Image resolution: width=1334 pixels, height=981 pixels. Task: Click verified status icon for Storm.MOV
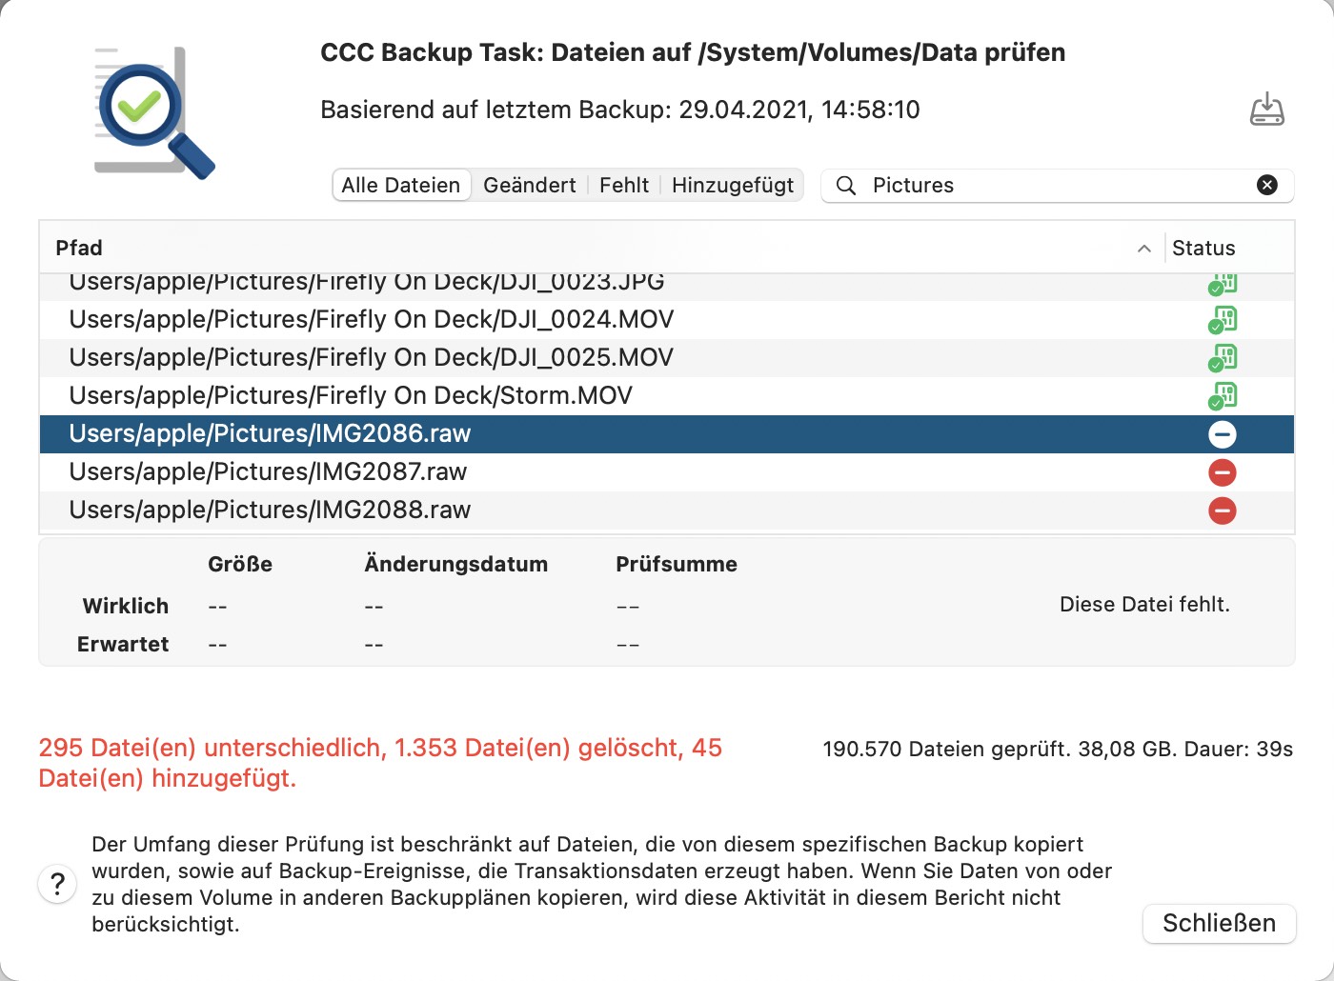(1223, 395)
